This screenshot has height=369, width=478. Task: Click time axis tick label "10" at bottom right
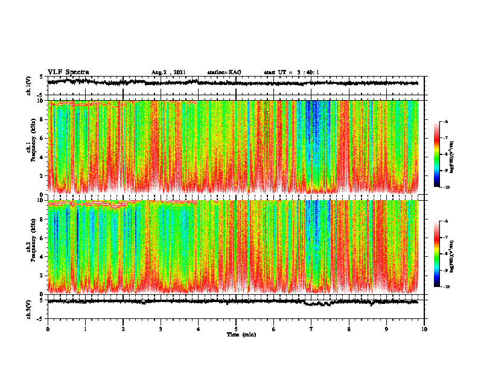click(x=424, y=329)
